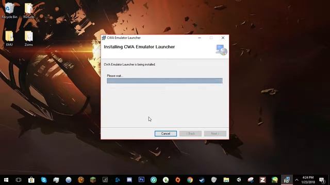The image size is (330, 185).
Task: Open Steam from the taskbar
Action: (202, 180)
